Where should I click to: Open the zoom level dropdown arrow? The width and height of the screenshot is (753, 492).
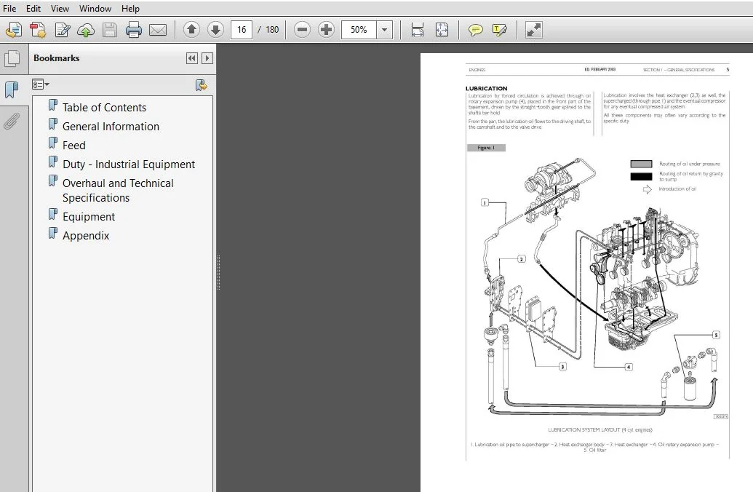click(x=384, y=30)
